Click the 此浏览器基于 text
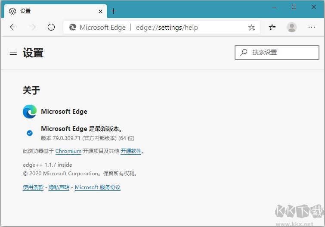The height and width of the screenshot is (227, 325). pos(38,151)
